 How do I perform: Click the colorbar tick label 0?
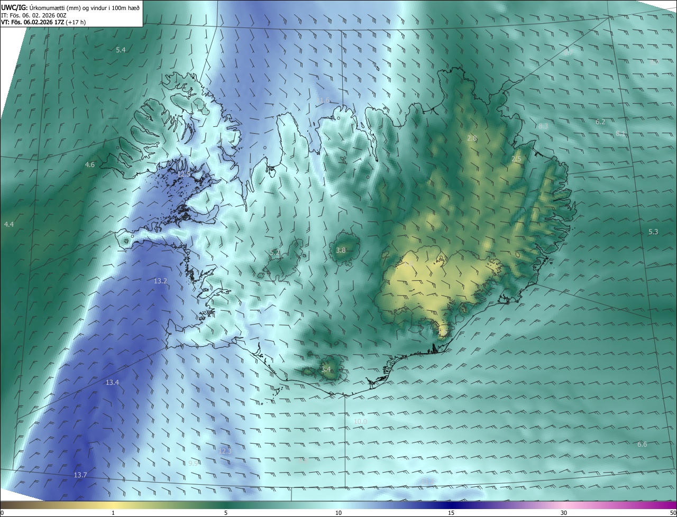pyautogui.click(x=2, y=513)
